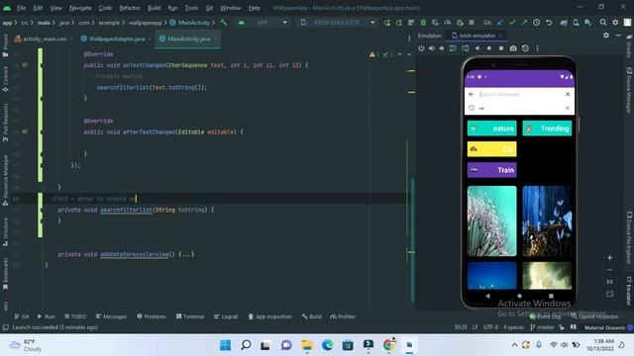Open the Tools menu
634x356 pixels.
tap(191, 8)
